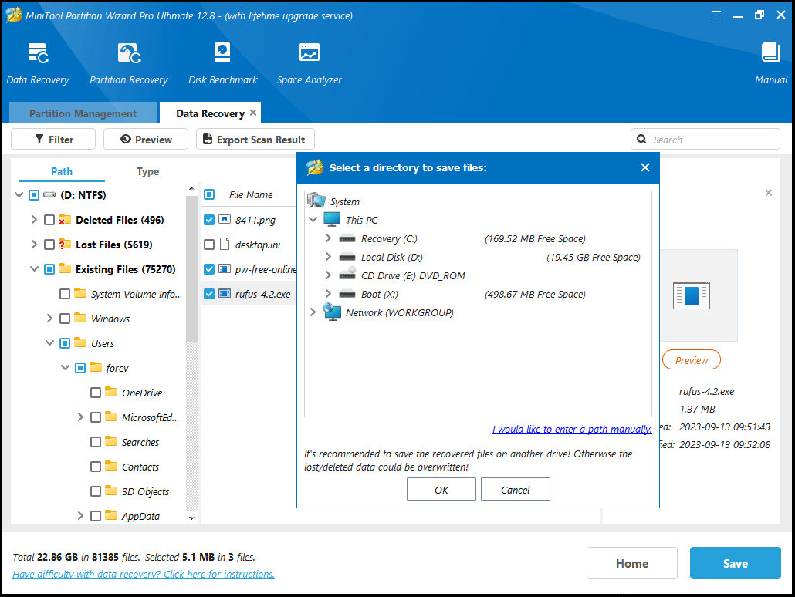
Task: Close the save directory dialog
Action: pyautogui.click(x=645, y=167)
